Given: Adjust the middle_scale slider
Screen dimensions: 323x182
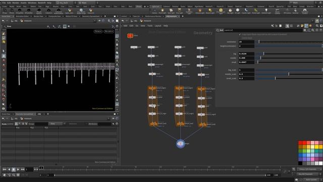Looking at the screenshot, I should click(289, 74).
